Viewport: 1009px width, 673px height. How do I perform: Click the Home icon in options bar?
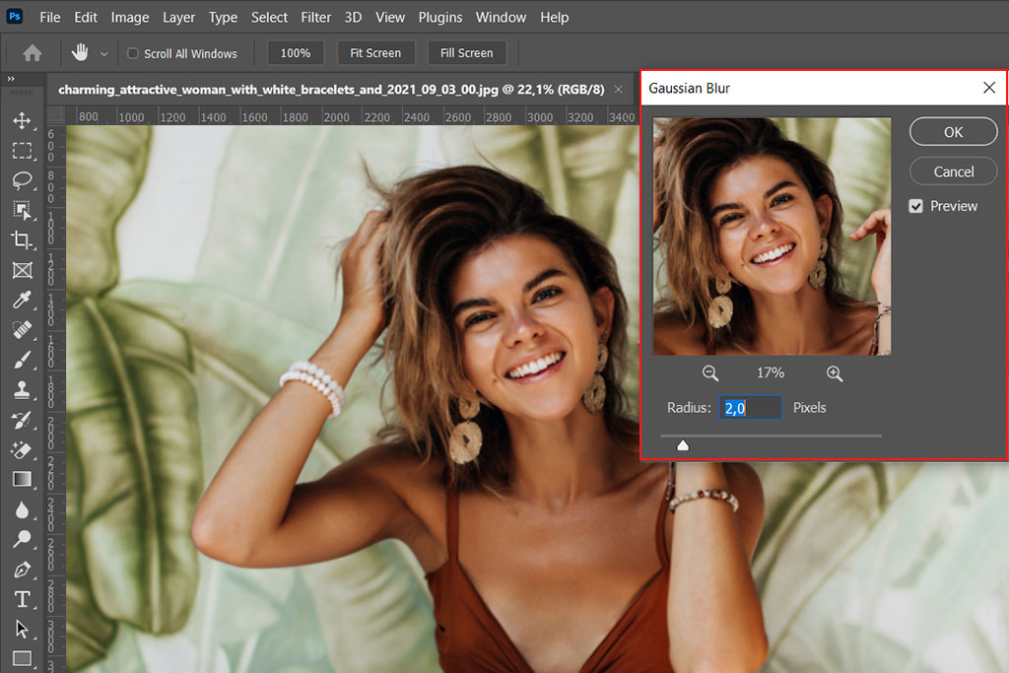[x=33, y=53]
